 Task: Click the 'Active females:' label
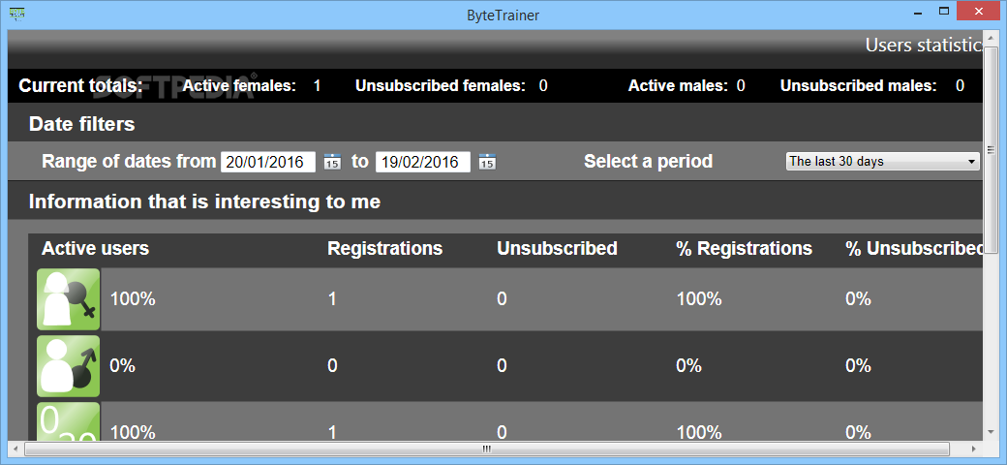[x=239, y=86]
